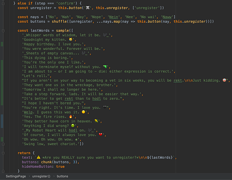Viewport: 232px width, 180px height.
Task: Collapse the lastWords sample array fold marker
Action: [x=3, y=31]
